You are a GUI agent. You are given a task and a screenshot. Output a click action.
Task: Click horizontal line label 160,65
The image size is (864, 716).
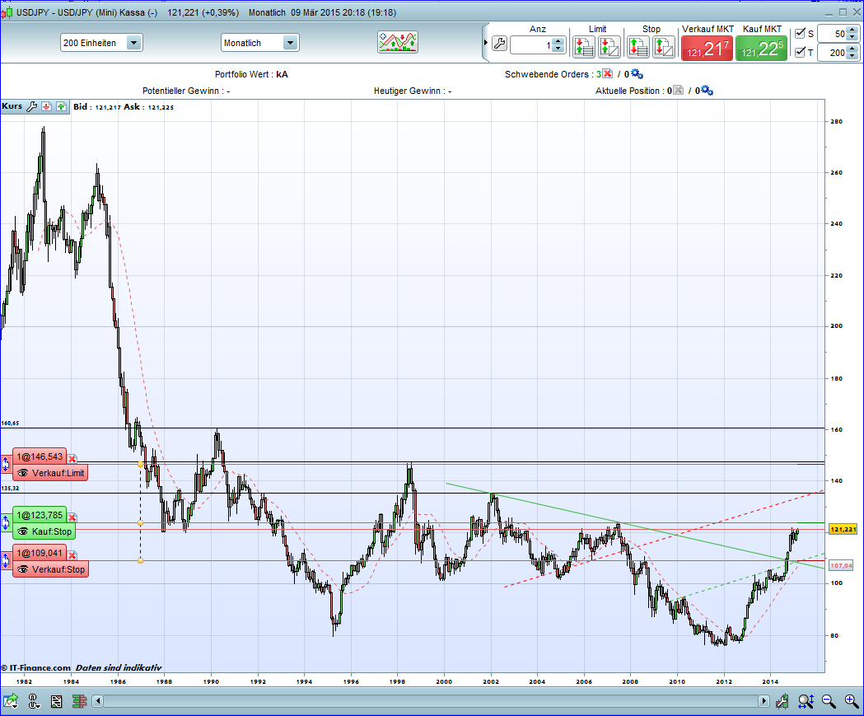click(x=10, y=424)
